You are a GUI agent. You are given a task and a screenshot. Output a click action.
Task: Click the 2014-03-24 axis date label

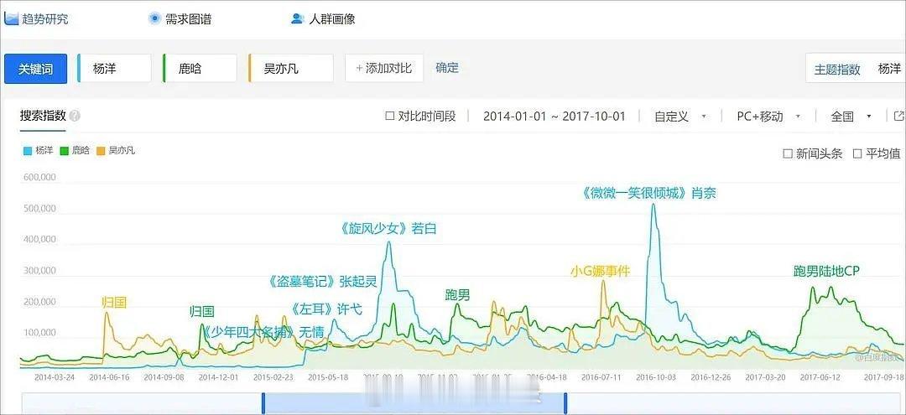(x=55, y=377)
